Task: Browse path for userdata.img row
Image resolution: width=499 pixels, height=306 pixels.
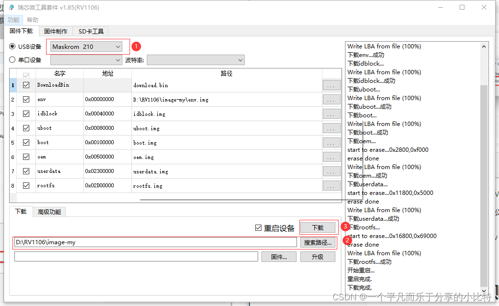Action: point(331,171)
